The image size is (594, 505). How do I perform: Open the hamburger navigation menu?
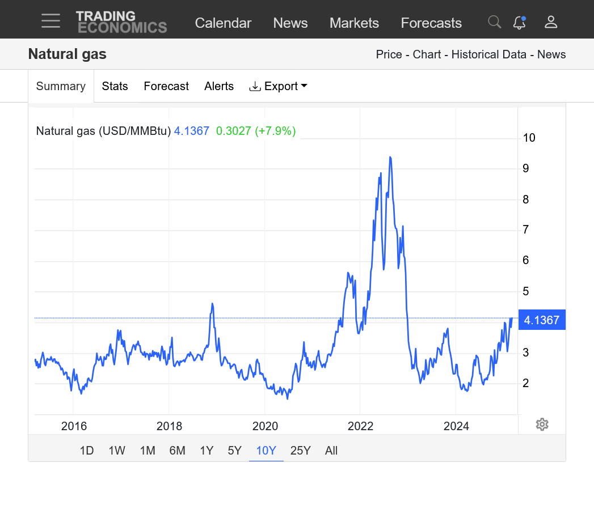(50, 21)
